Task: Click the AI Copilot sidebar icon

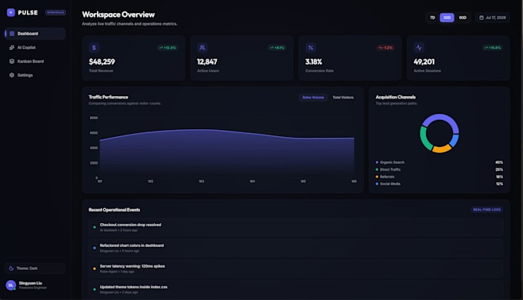Action: (12, 48)
